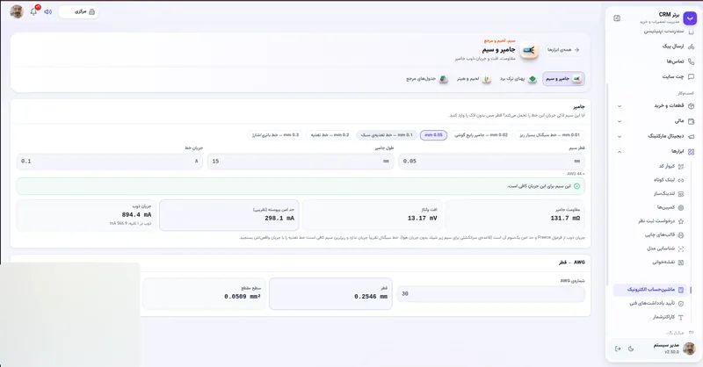Viewport: 703px width, 367px height.
Task: Click the v2.50.0 version label
Action: (671, 352)
